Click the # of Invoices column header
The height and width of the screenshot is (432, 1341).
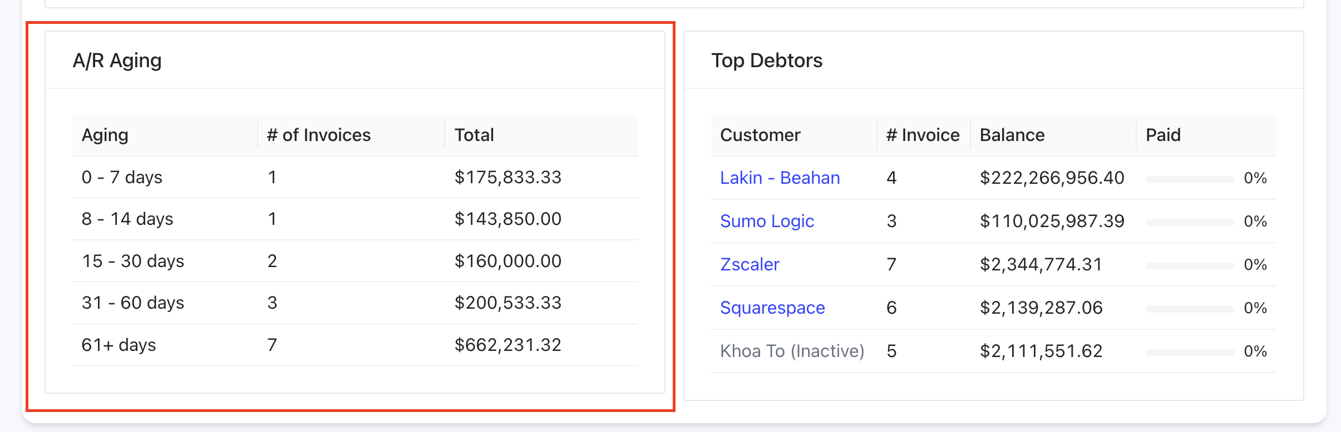[x=318, y=135]
